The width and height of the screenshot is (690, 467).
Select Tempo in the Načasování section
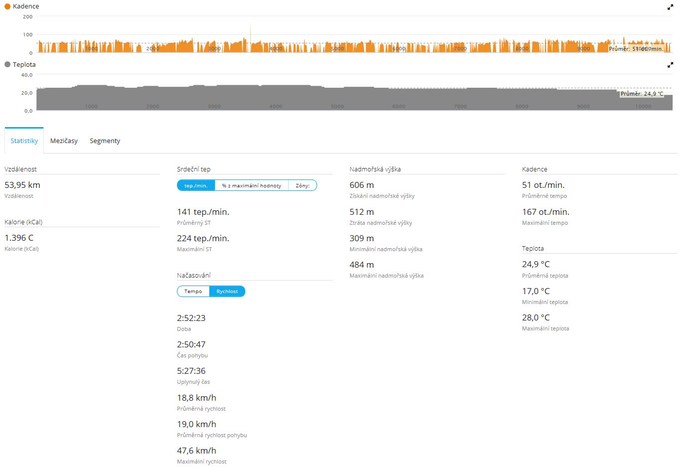tap(193, 292)
